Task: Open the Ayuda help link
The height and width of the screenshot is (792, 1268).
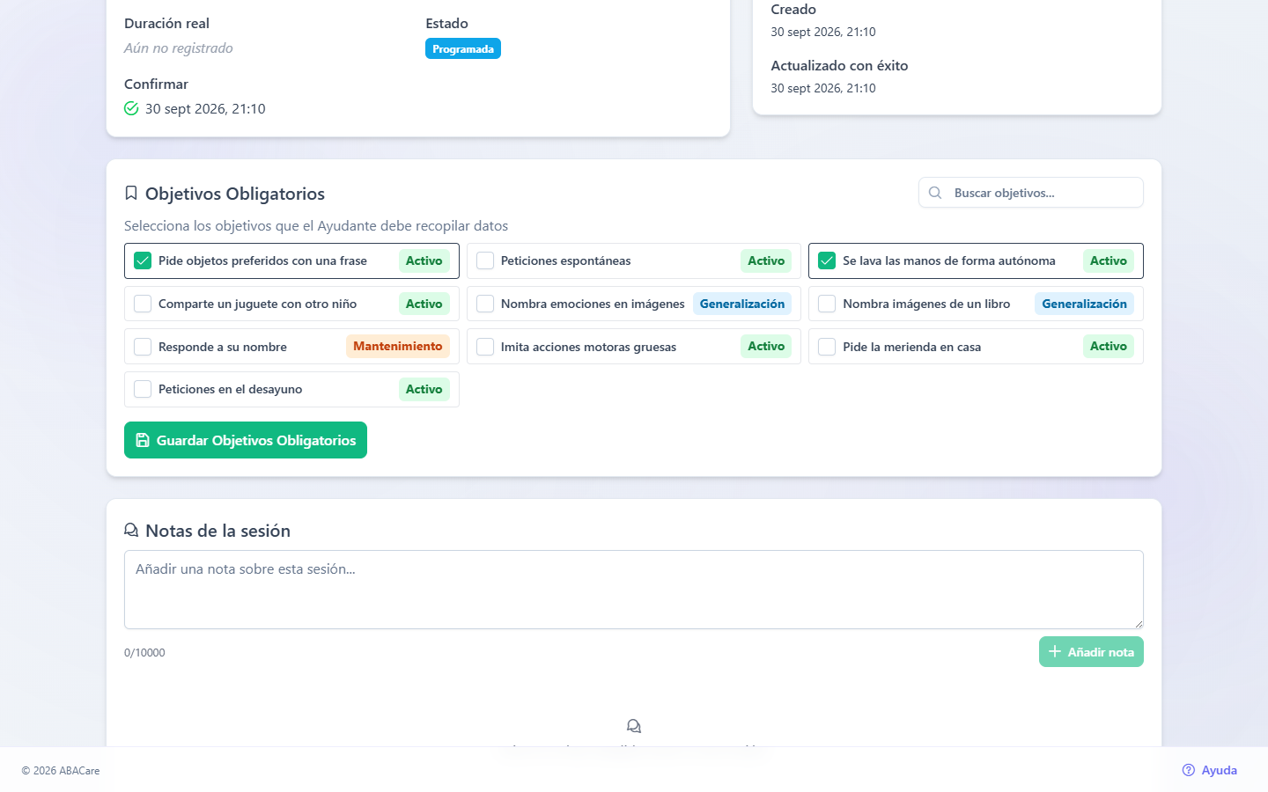Action: coord(1210,770)
